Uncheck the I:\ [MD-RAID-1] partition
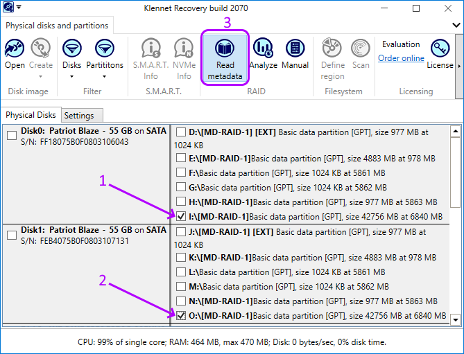The image size is (464, 354). click(x=181, y=216)
